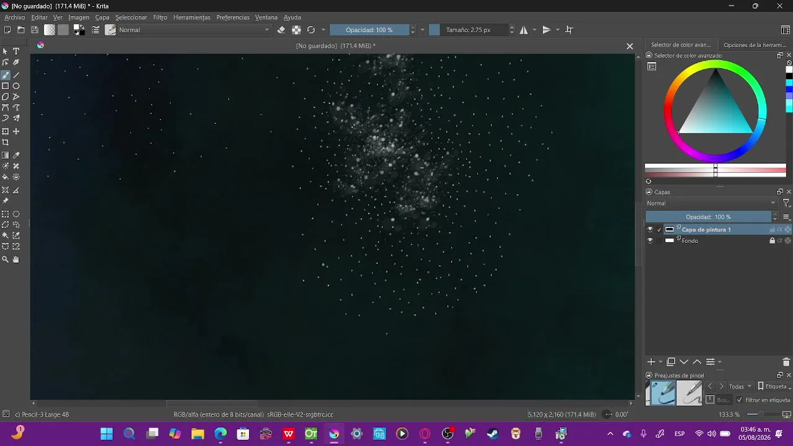This screenshot has height=446, width=793.
Task: Open the brush editor settings icon
Action: point(96,30)
